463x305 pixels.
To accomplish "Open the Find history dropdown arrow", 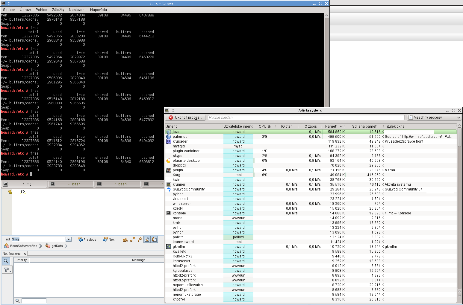I will (69, 239).
